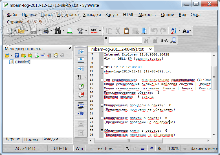The width and height of the screenshot is (220, 155).
Task: Open a project in the project manager
Action: [7, 55]
